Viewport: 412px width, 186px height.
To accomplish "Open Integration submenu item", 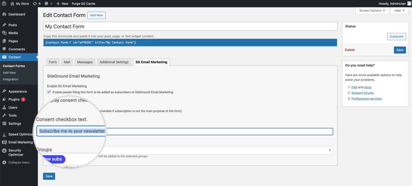I will tap(11, 79).
